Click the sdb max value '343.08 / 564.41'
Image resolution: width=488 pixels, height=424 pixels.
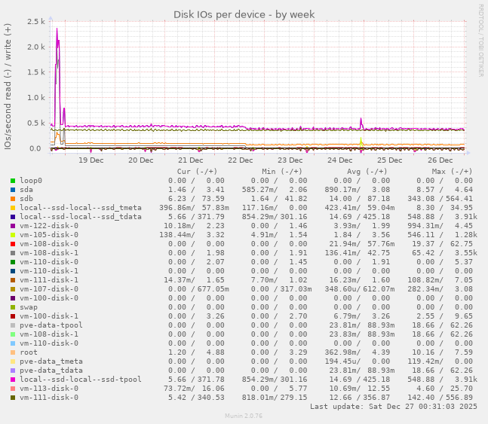(440, 199)
